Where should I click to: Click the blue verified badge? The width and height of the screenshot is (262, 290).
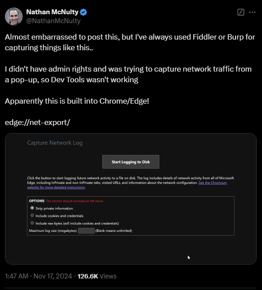pos(84,12)
